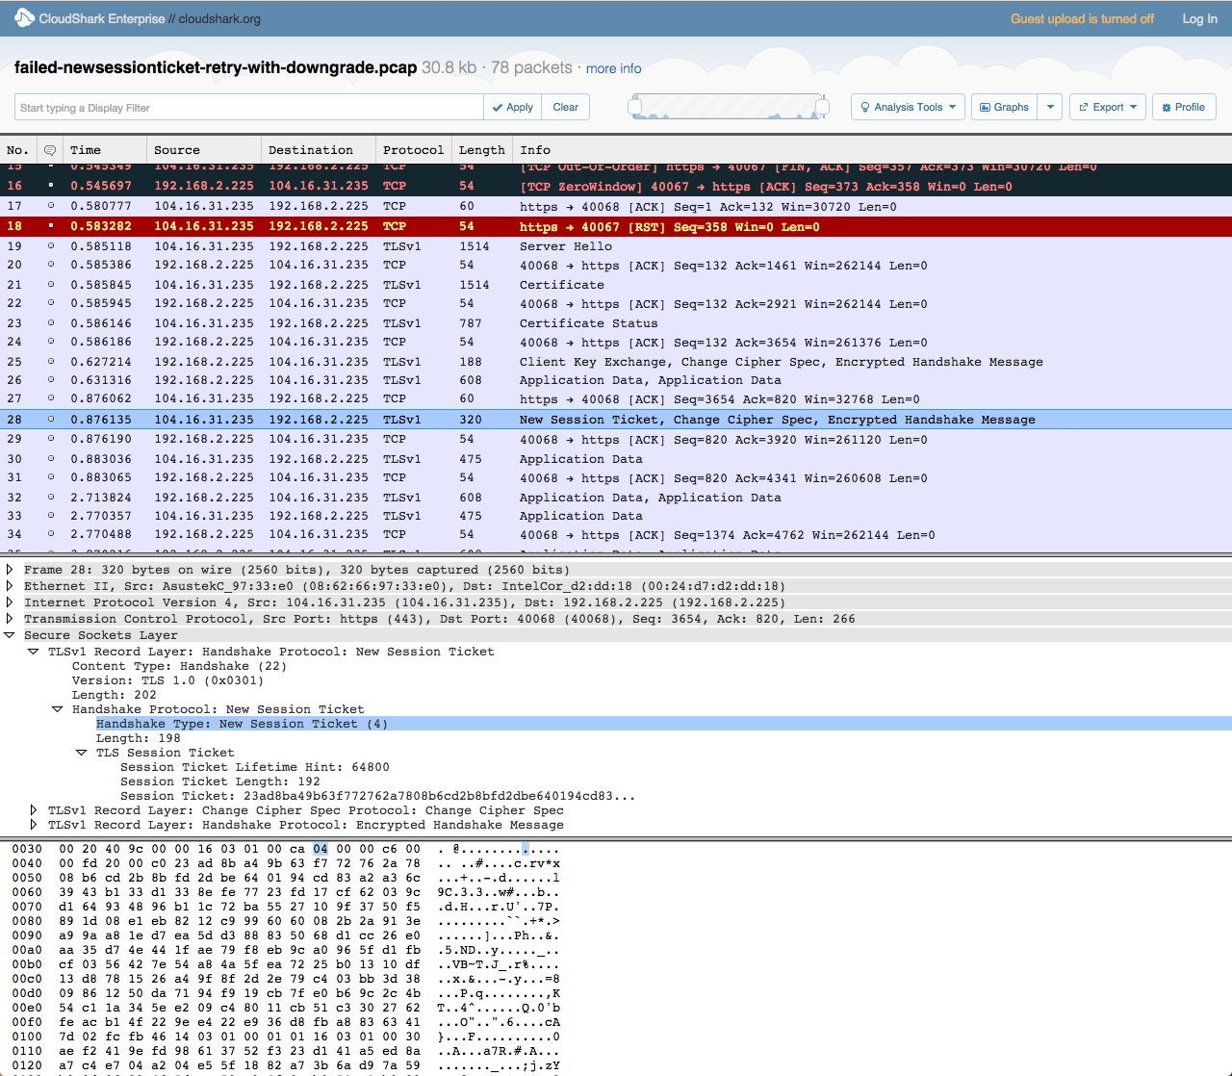Expand the Frame 28 details row
The height and width of the screenshot is (1076, 1232).
pos(10,570)
